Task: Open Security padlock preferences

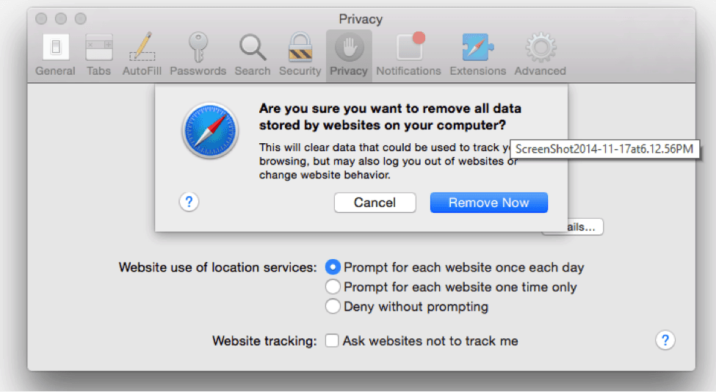Action: pos(300,55)
